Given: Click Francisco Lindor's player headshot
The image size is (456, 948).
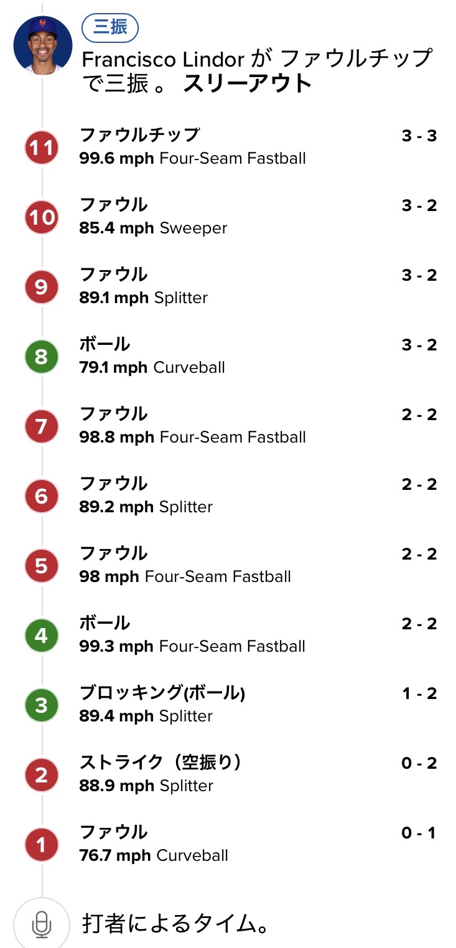Looking at the screenshot, I should tap(42, 45).
